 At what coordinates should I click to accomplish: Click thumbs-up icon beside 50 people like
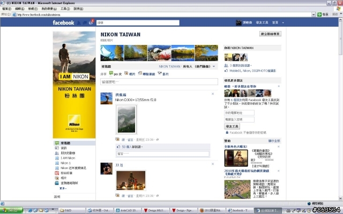[118, 147]
